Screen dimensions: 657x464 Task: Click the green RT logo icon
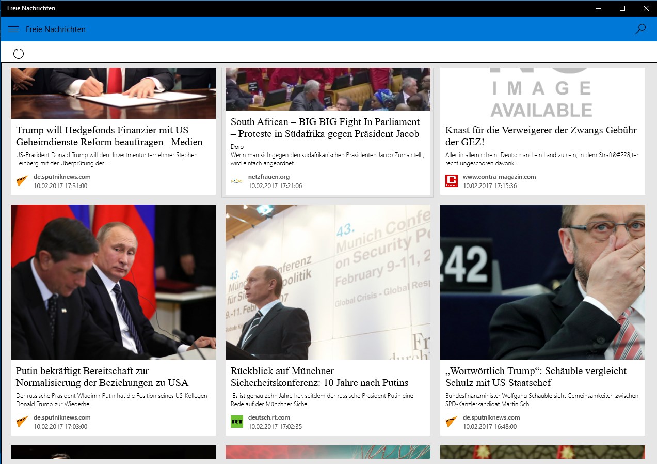(237, 422)
